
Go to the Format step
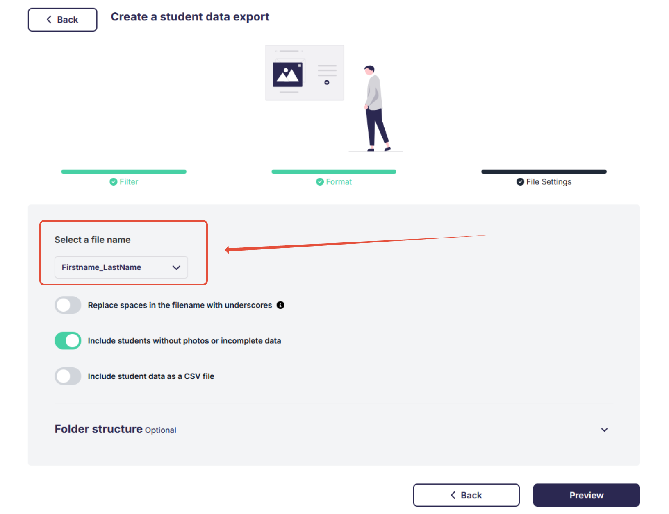(339, 182)
